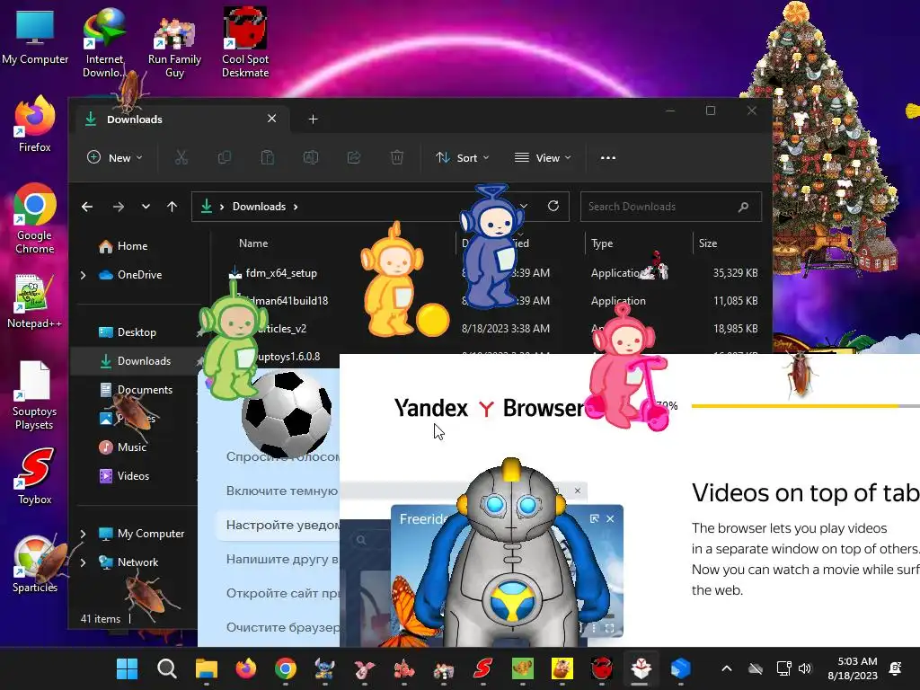Expand breadcrumb chevron after Downloads
Viewport: 920px width, 690px height.
pos(296,207)
